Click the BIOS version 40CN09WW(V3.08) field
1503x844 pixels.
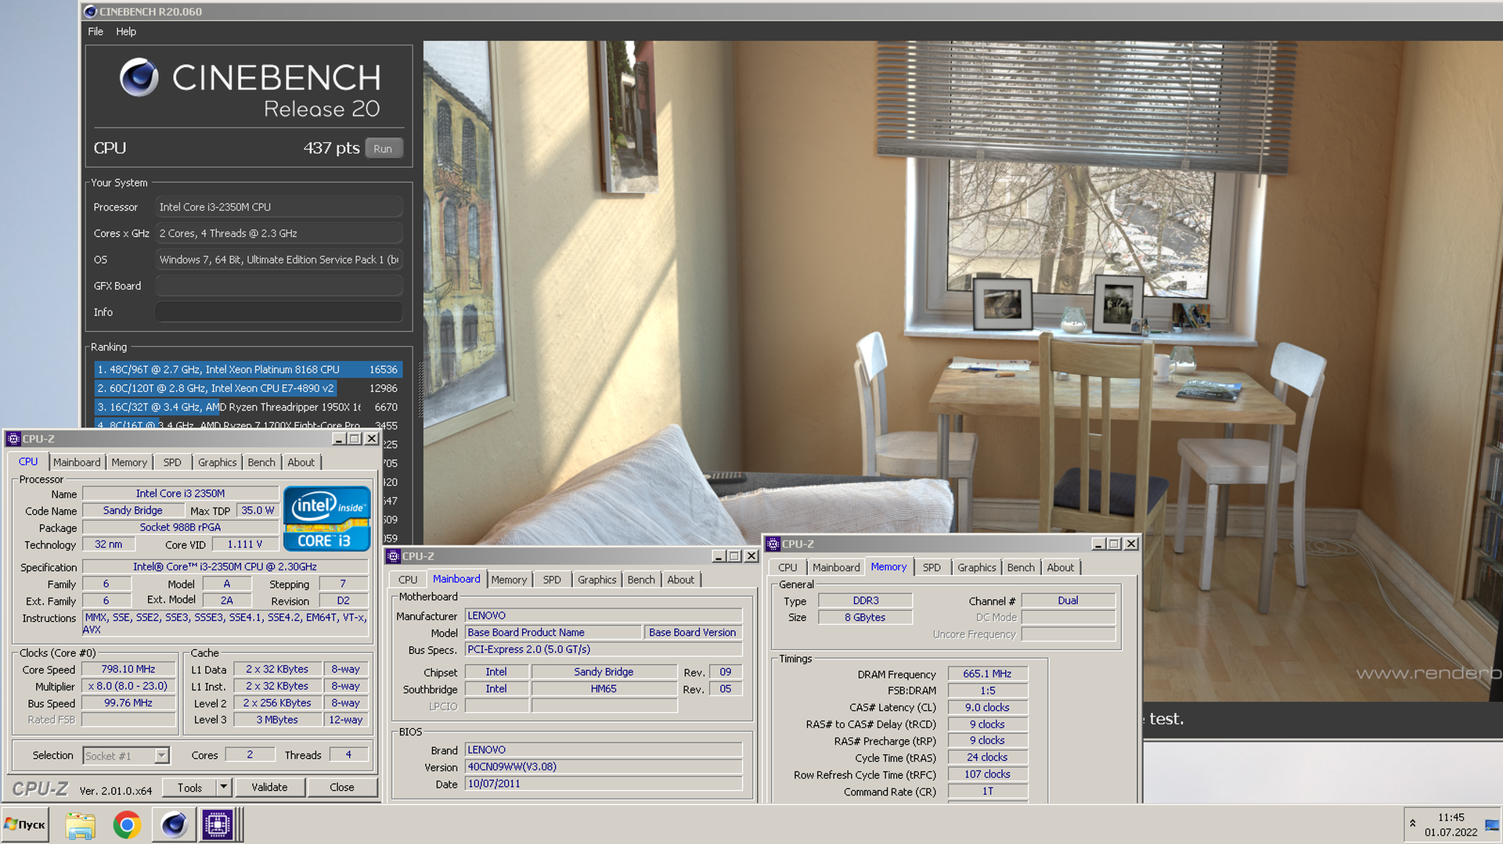604,767
